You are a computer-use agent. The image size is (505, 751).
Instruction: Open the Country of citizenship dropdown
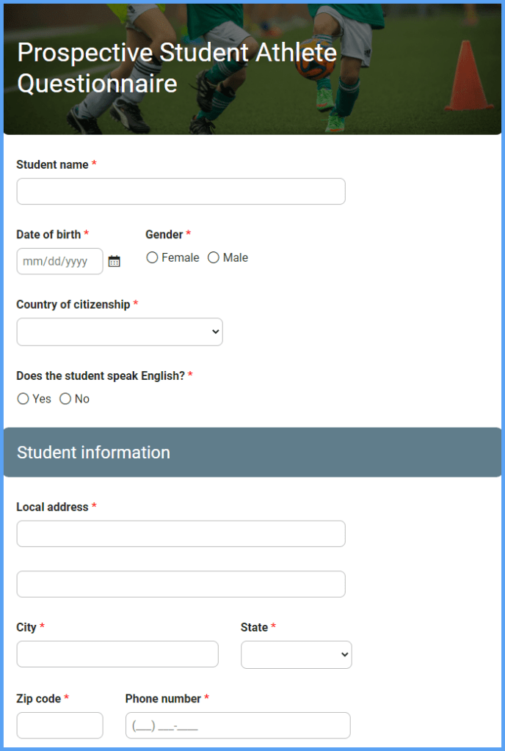120,331
